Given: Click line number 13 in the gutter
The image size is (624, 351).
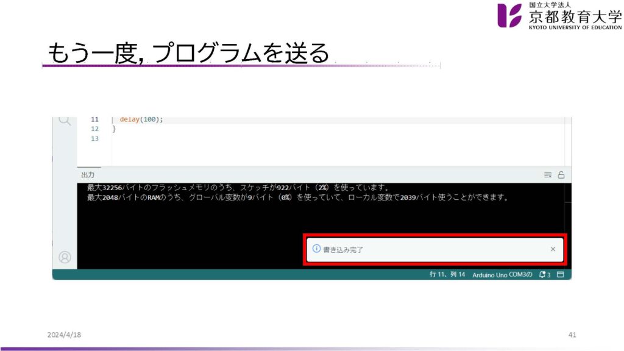Looking at the screenshot, I should click(x=94, y=139).
